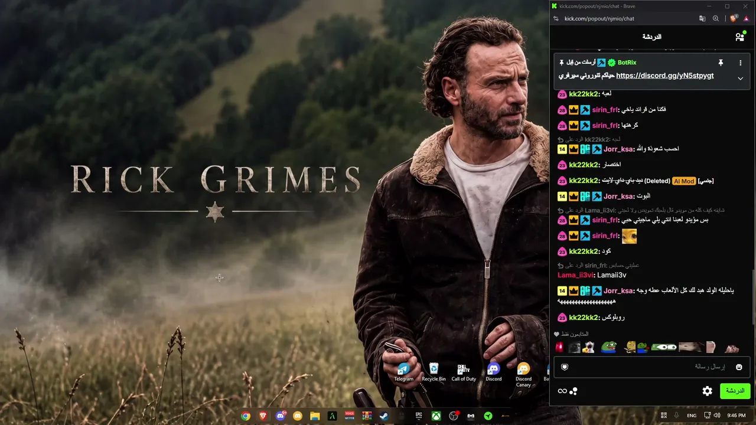756x425 pixels.
Task: Click the green الدردشة send button
Action: 735,391
